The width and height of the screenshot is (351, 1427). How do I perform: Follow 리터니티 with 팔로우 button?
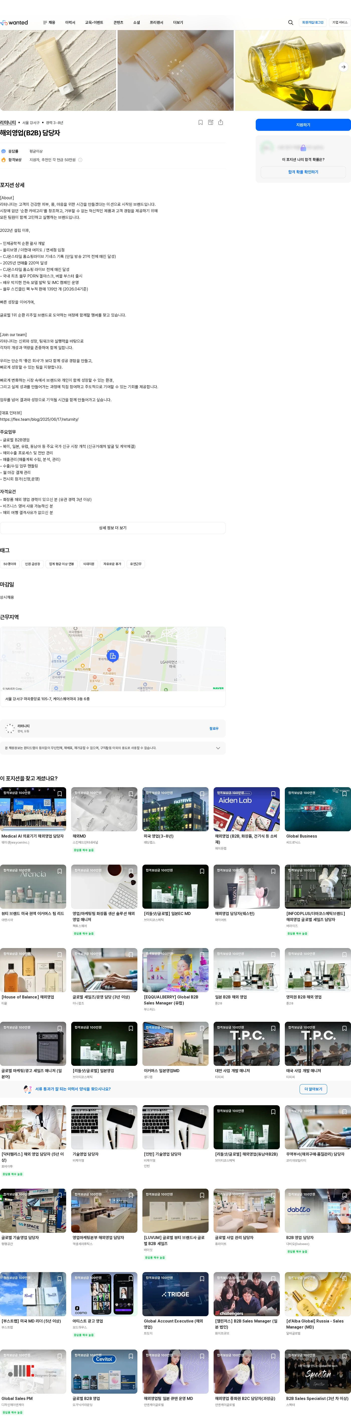point(214,729)
